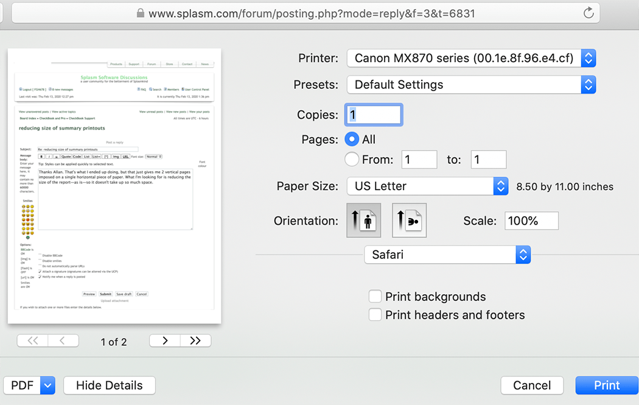Go to next preview page
The image size is (639, 405).
(x=165, y=340)
